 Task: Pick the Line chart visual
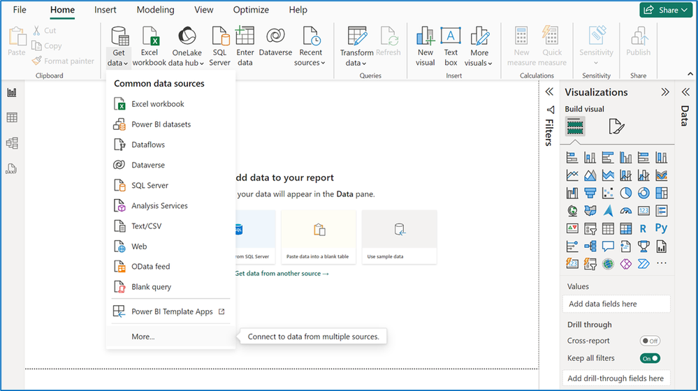click(x=572, y=175)
